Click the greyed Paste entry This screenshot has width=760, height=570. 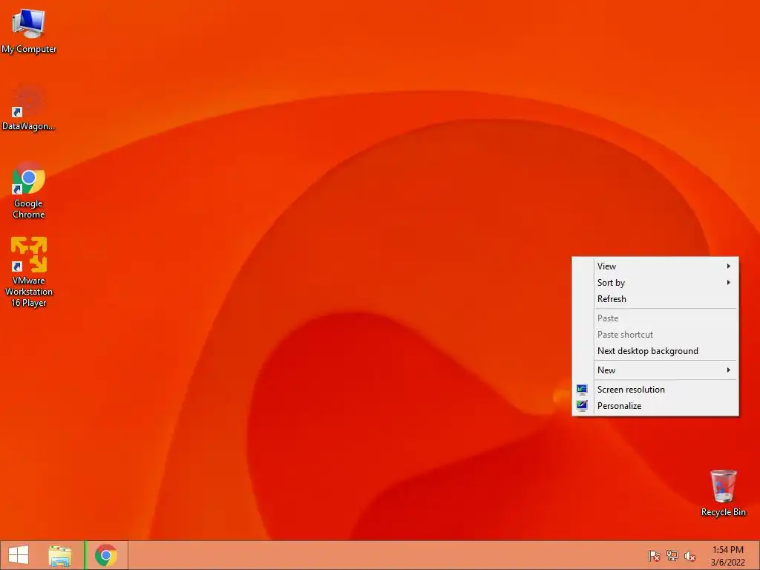[655, 318]
